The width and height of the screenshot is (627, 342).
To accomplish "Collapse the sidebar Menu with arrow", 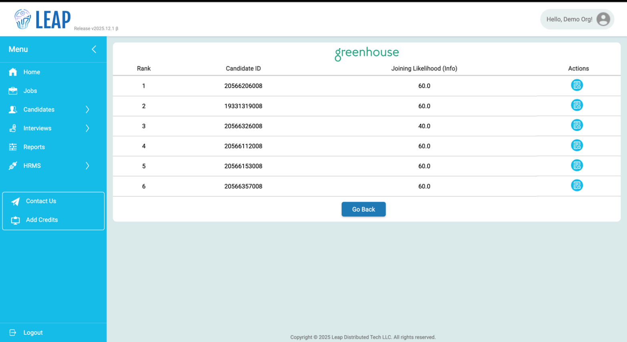I will pyautogui.click(x=94, y=49).
